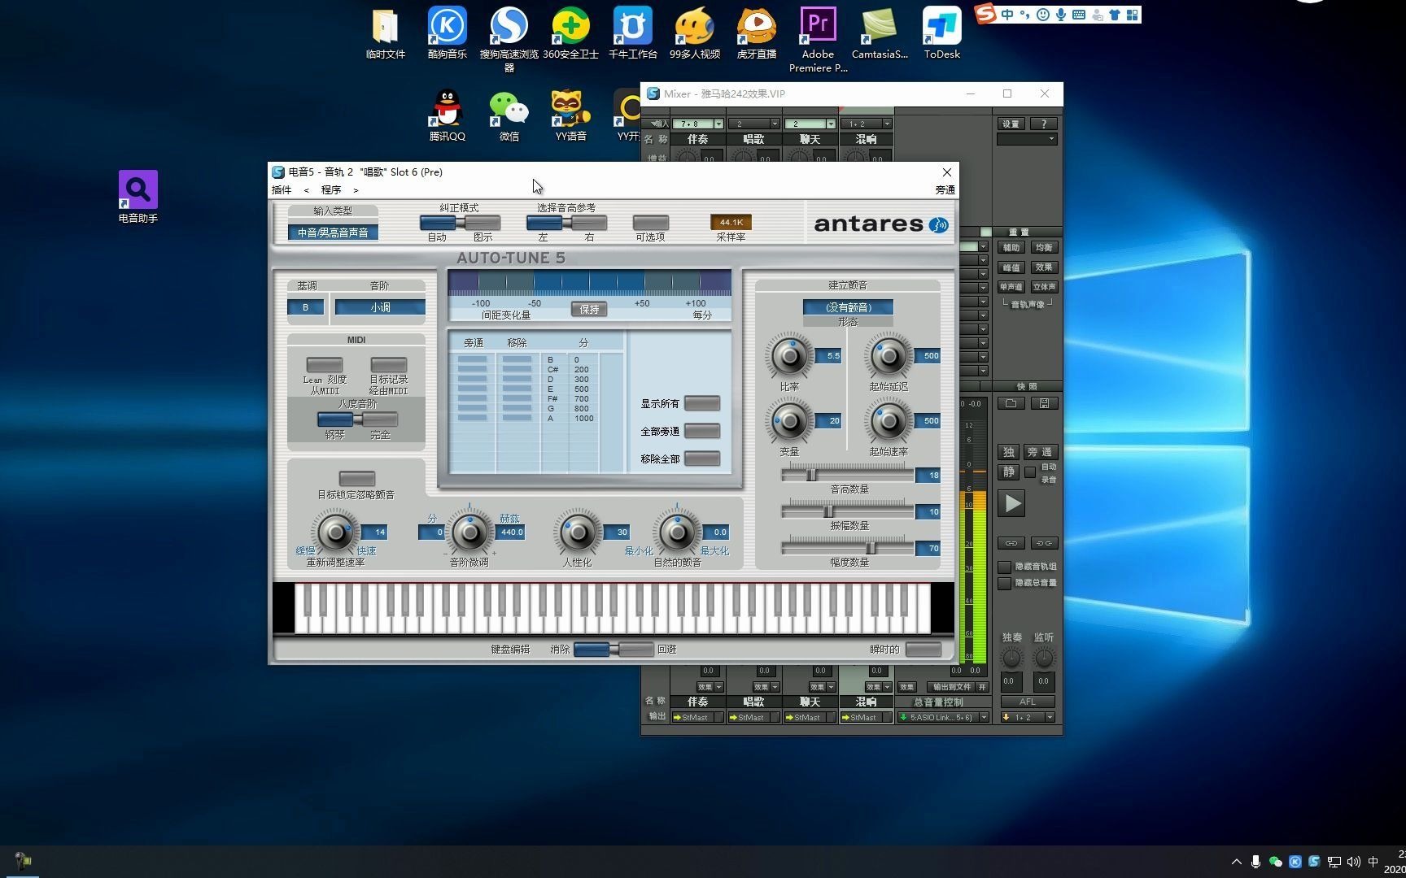Click the 幅度数量 slider
The image size is (1406, 878).
click(847, 548)
